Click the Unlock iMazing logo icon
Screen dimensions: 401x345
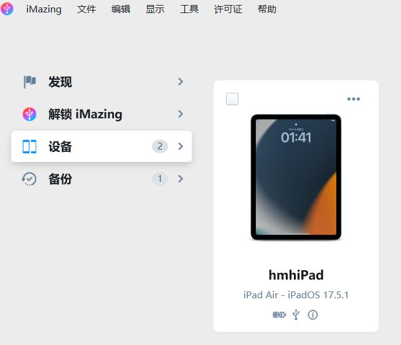[29, 114]
